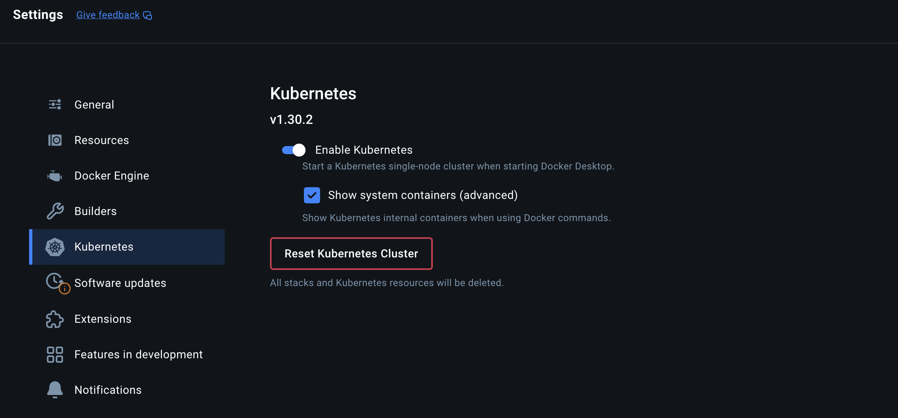Open the General settings section
Viewport: 898px width, 418px height.
[94, 105]
